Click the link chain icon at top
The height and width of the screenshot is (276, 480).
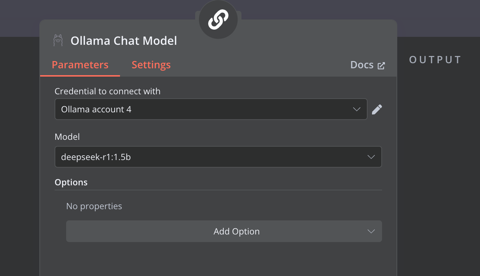[x=218, y=20]
